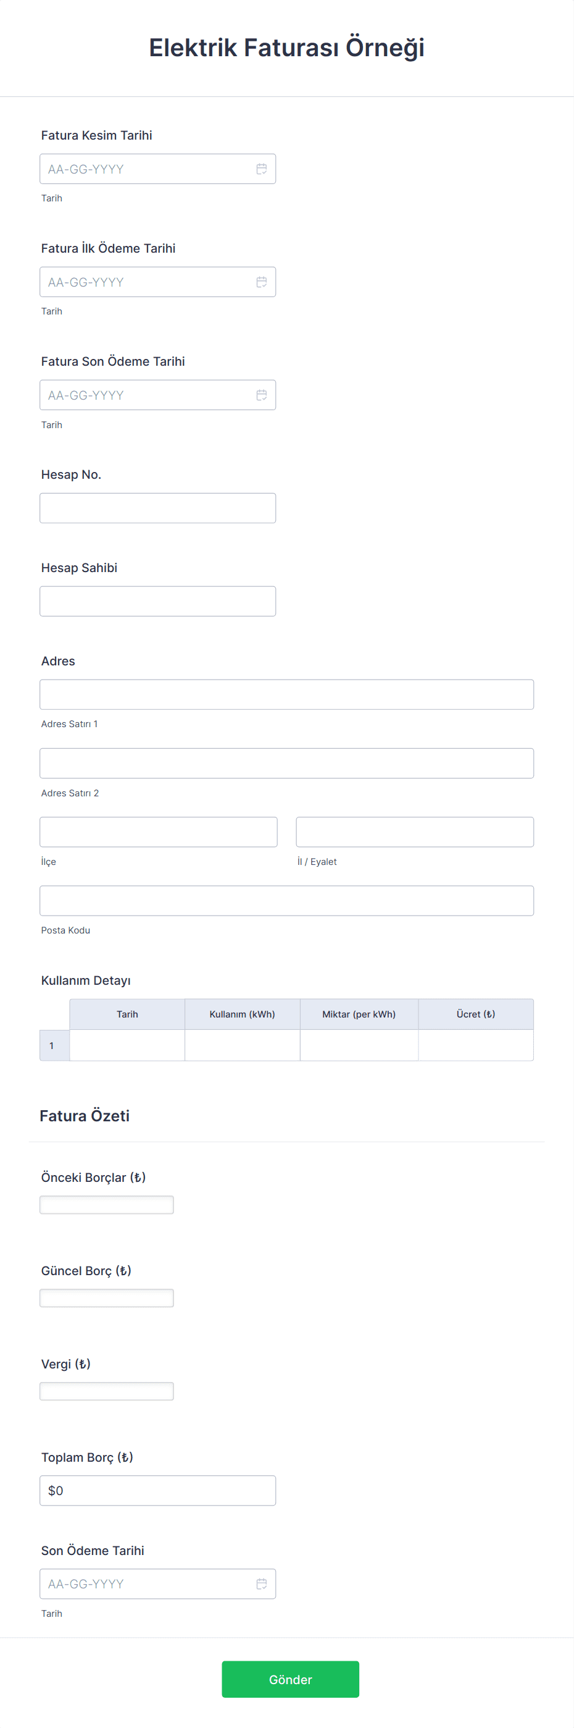Click the Adres Satırı 1 field

[x=286, y=694]
